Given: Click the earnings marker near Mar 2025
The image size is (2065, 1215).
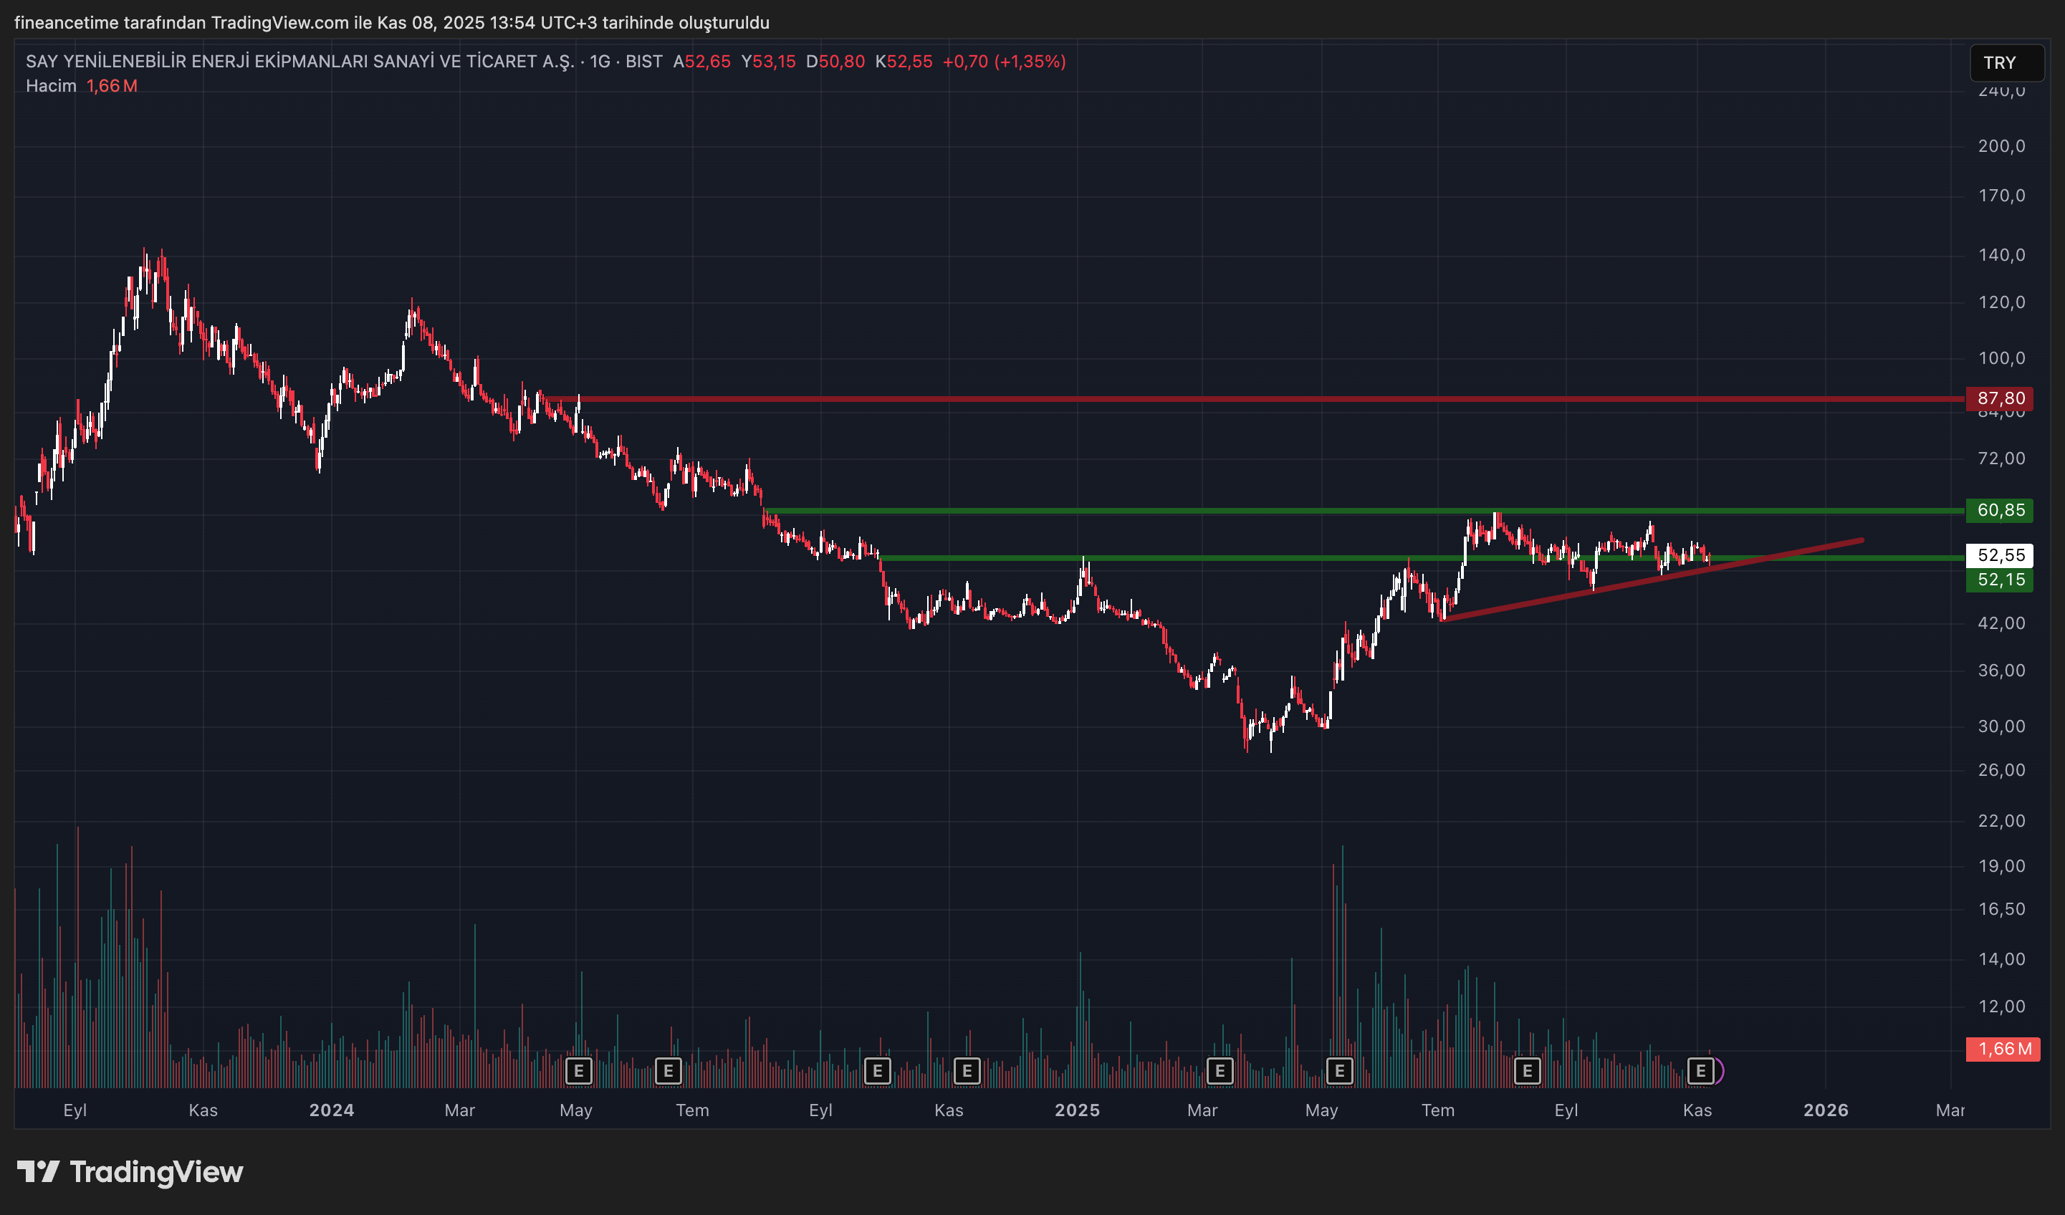Looking at the screenshot, I should [1220, 1071].
